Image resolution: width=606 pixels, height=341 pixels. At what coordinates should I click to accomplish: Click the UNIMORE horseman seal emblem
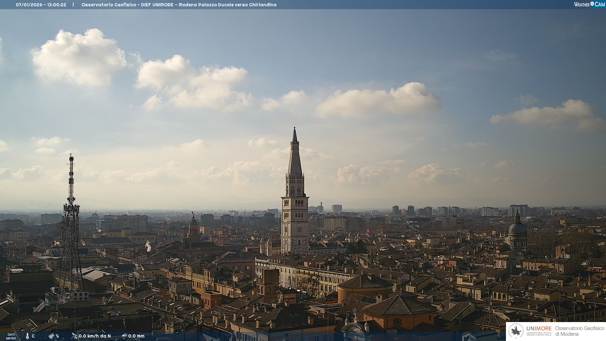(x=516, y=331)
